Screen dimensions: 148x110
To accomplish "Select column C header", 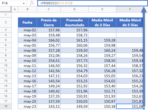I will point(49,9).
